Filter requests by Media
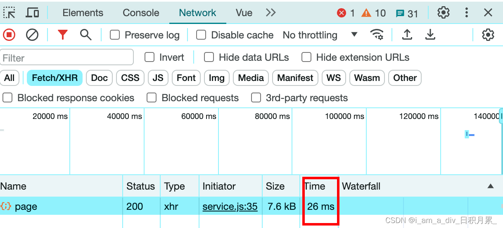503x228 pixels. point(251,78)
